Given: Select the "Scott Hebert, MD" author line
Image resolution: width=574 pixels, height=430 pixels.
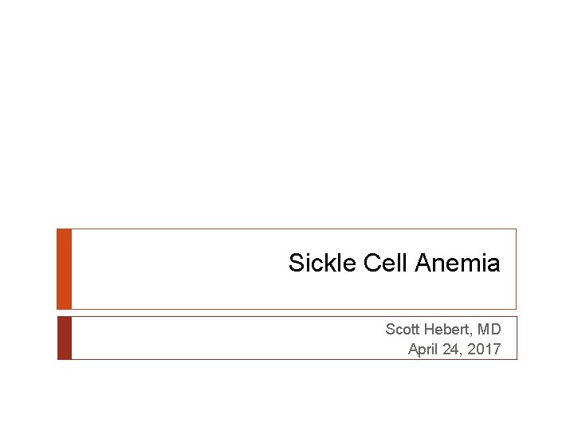Looking at the screenshot, I should 442,329.
